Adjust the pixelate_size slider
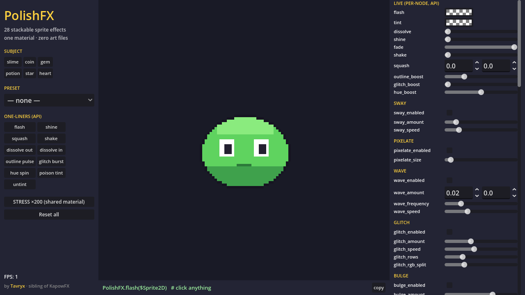525x295 pixels. tap(481, 160)
